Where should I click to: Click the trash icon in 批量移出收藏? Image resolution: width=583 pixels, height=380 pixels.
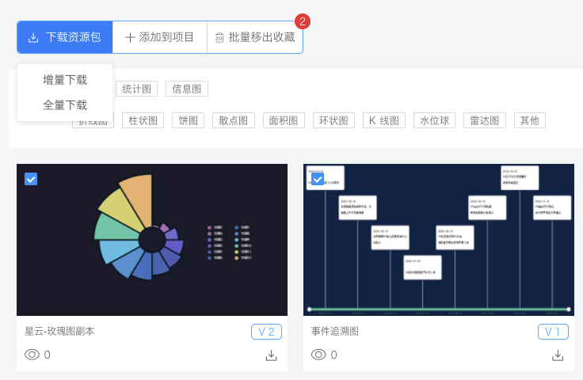(219, 37)
